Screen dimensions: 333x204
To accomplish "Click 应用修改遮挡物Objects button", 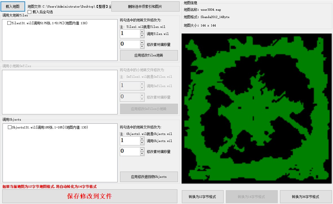I will [x=149, y=177].
